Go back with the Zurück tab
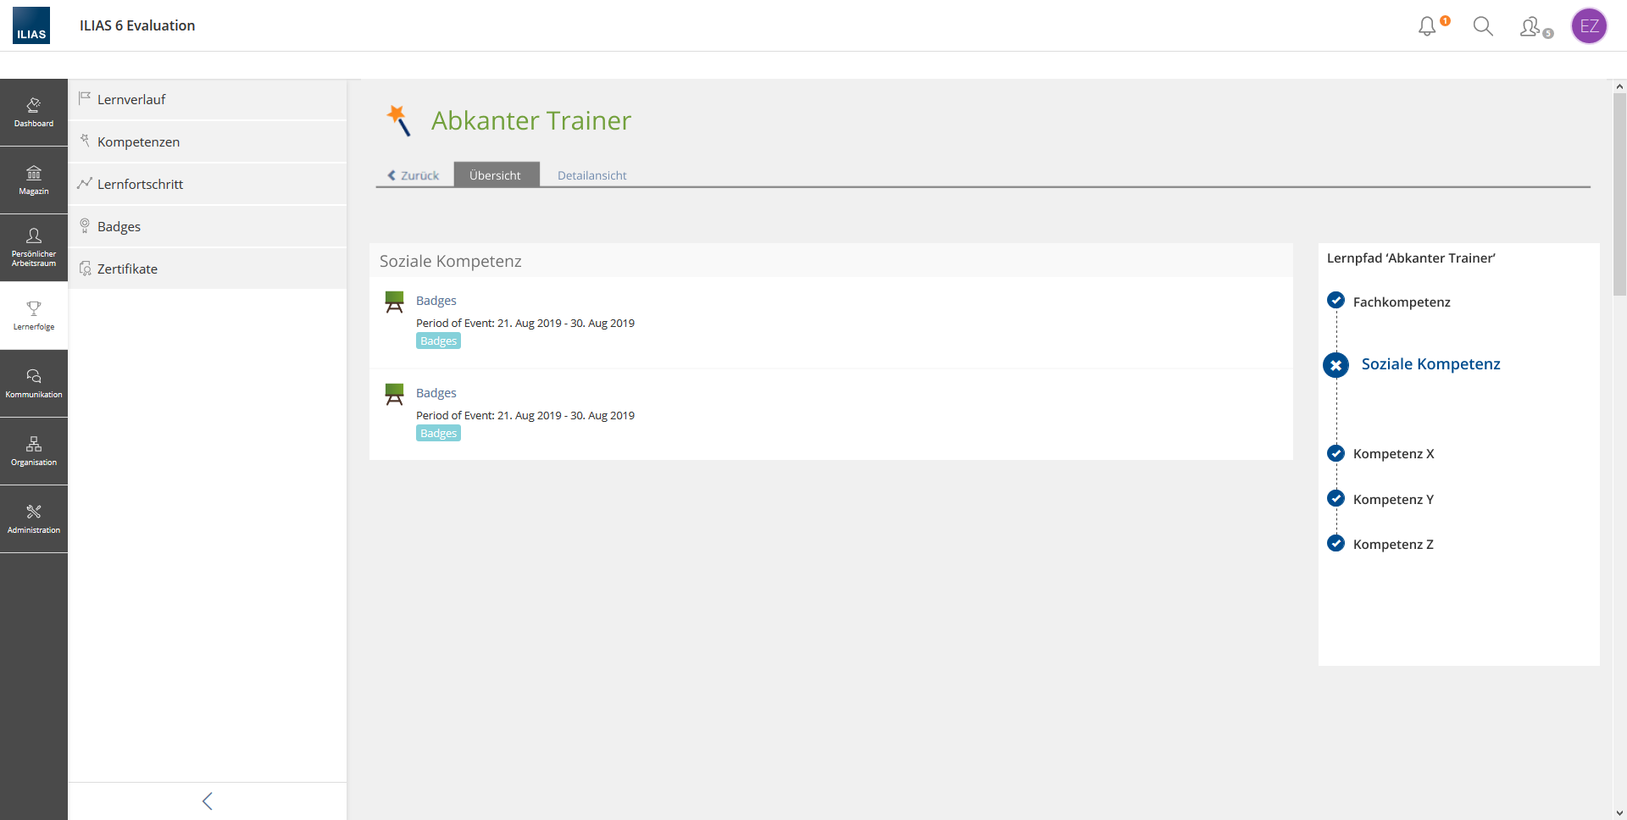This screenshot has width=1627, height=820. tap(414, 175)
